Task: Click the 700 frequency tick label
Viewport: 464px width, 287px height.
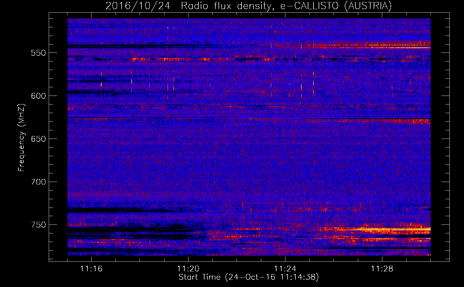Action: 38,182
